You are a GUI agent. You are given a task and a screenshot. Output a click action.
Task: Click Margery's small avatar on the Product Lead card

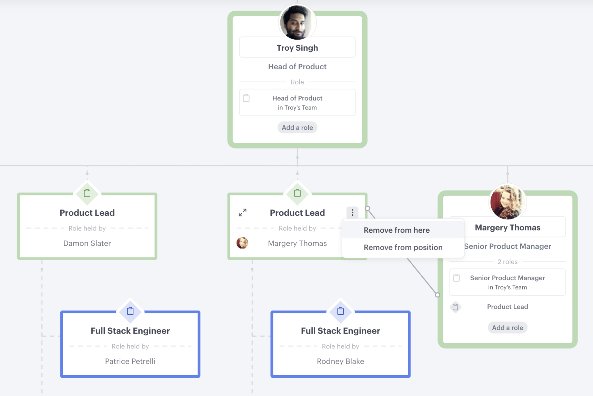(243, 243)
